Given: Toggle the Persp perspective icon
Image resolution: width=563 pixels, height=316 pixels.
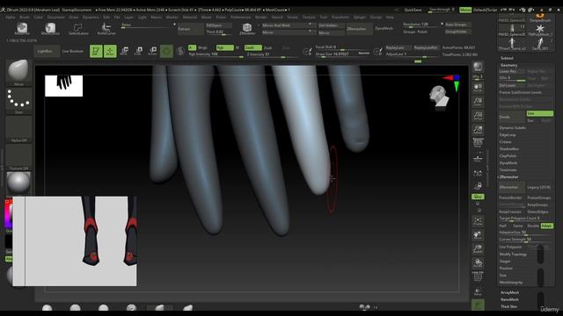Looking at the screenshot, I should 478,142.
